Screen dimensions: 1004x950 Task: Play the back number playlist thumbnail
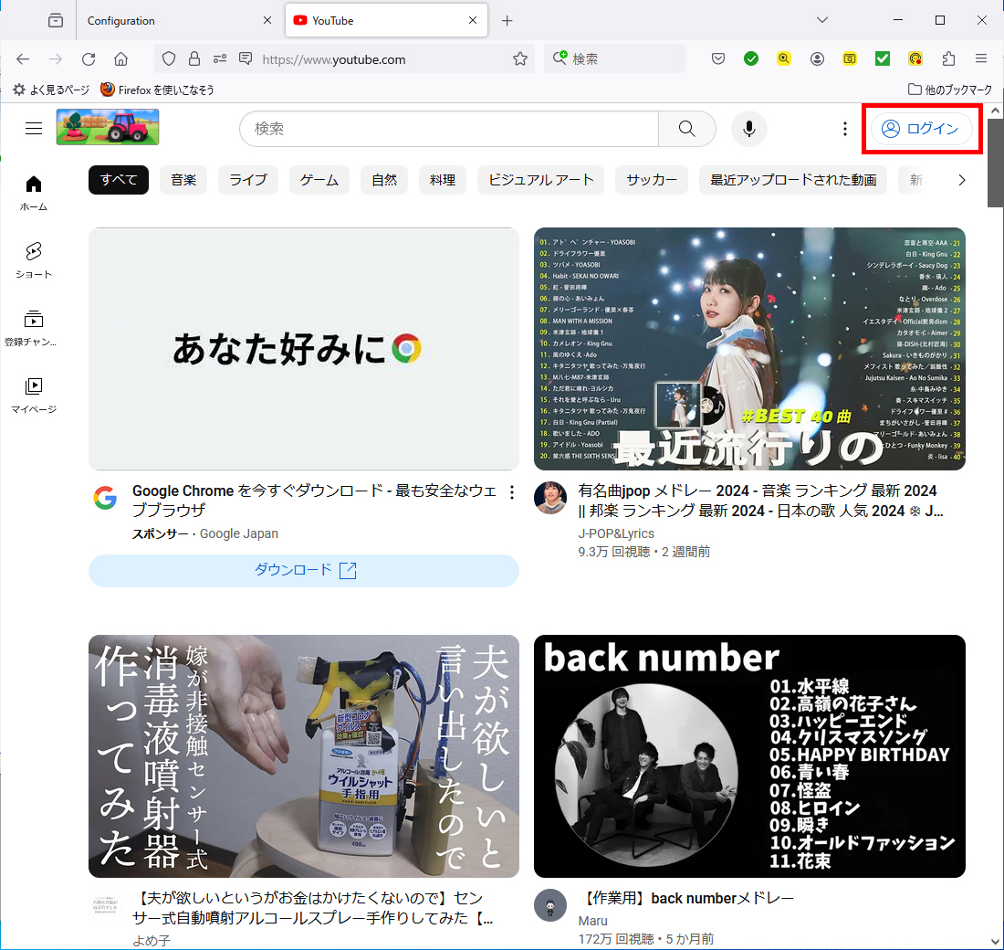[x=749, y=755]
